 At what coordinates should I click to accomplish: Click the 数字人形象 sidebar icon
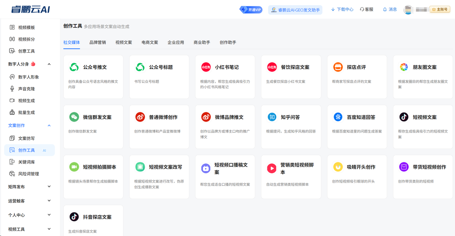12,77
